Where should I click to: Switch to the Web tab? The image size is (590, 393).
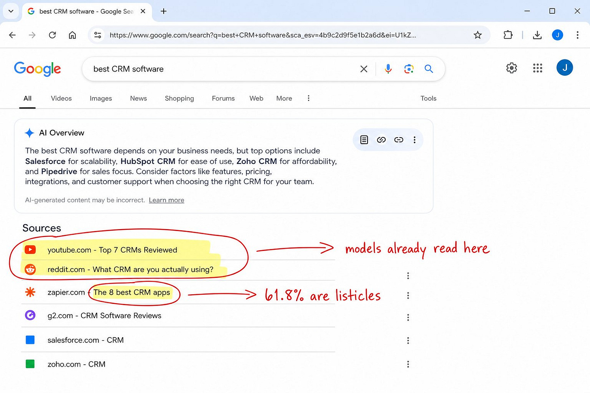click(x=257, y=98)
